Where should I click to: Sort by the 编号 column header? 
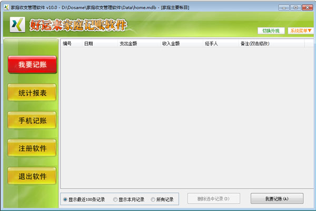pyautogui.click(x=67, y=43)
